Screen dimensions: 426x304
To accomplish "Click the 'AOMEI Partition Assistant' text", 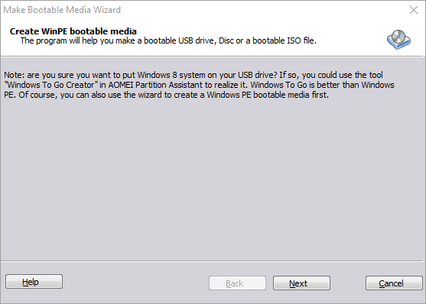I will [x=155, y=85].
